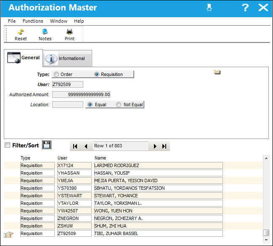The height and width of the screenshot is (246, 273).
Task: Open the Functions menu
Action: [x=33, y=21]
